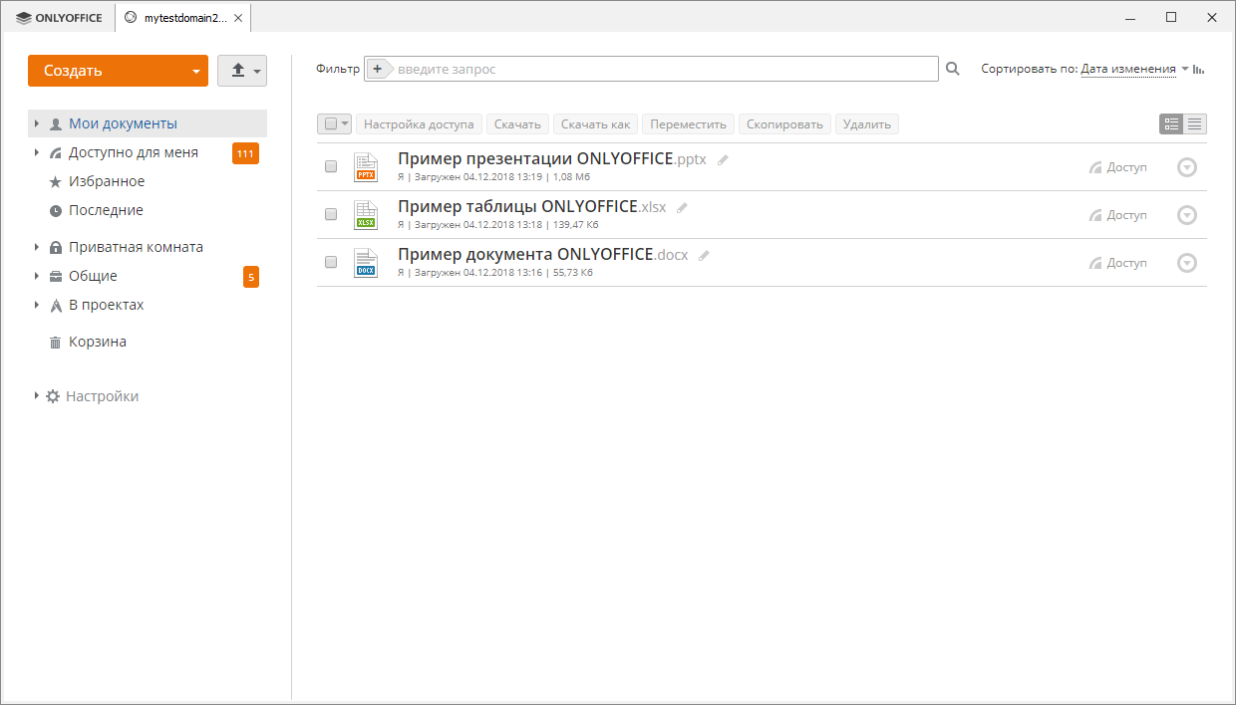Click the orange Создать button
1236x705 pixels.
[118, 71]
